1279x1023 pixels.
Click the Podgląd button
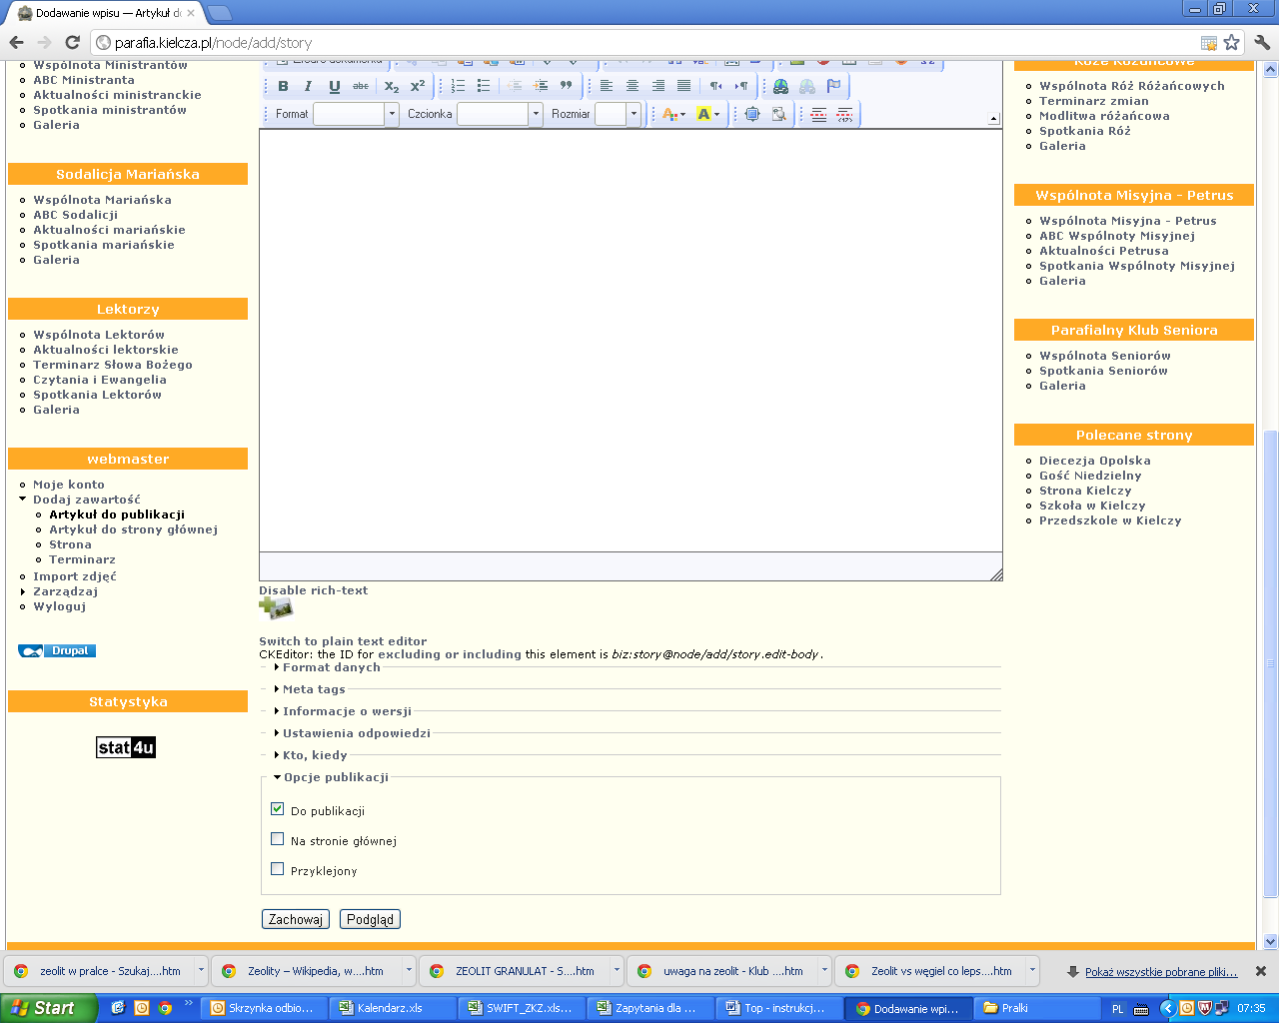tap(370, 919)
